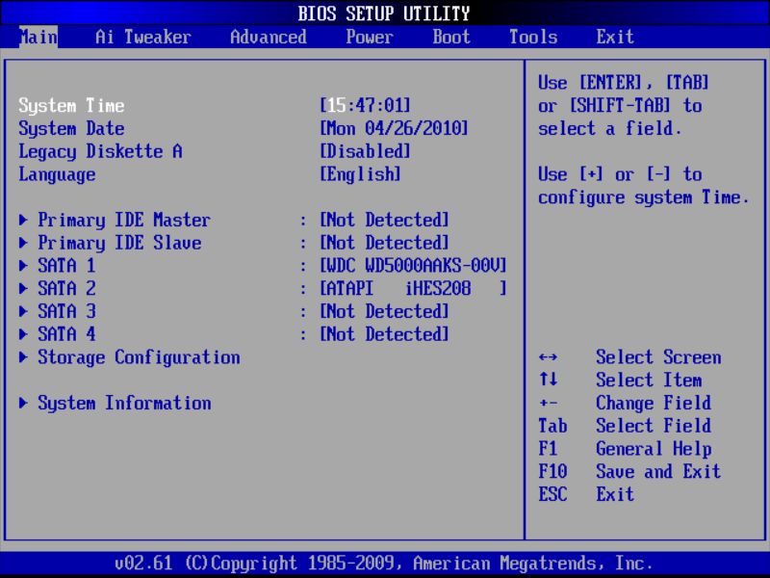Select the Storage Configuration arrow icon
The height and width of the screenshot is (578, 770).
coord(23,357)
